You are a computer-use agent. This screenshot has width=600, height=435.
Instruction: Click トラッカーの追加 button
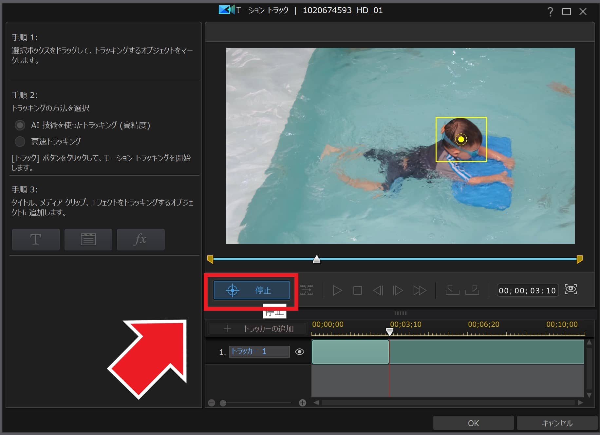pyautogui.click(x=258, y=328)
